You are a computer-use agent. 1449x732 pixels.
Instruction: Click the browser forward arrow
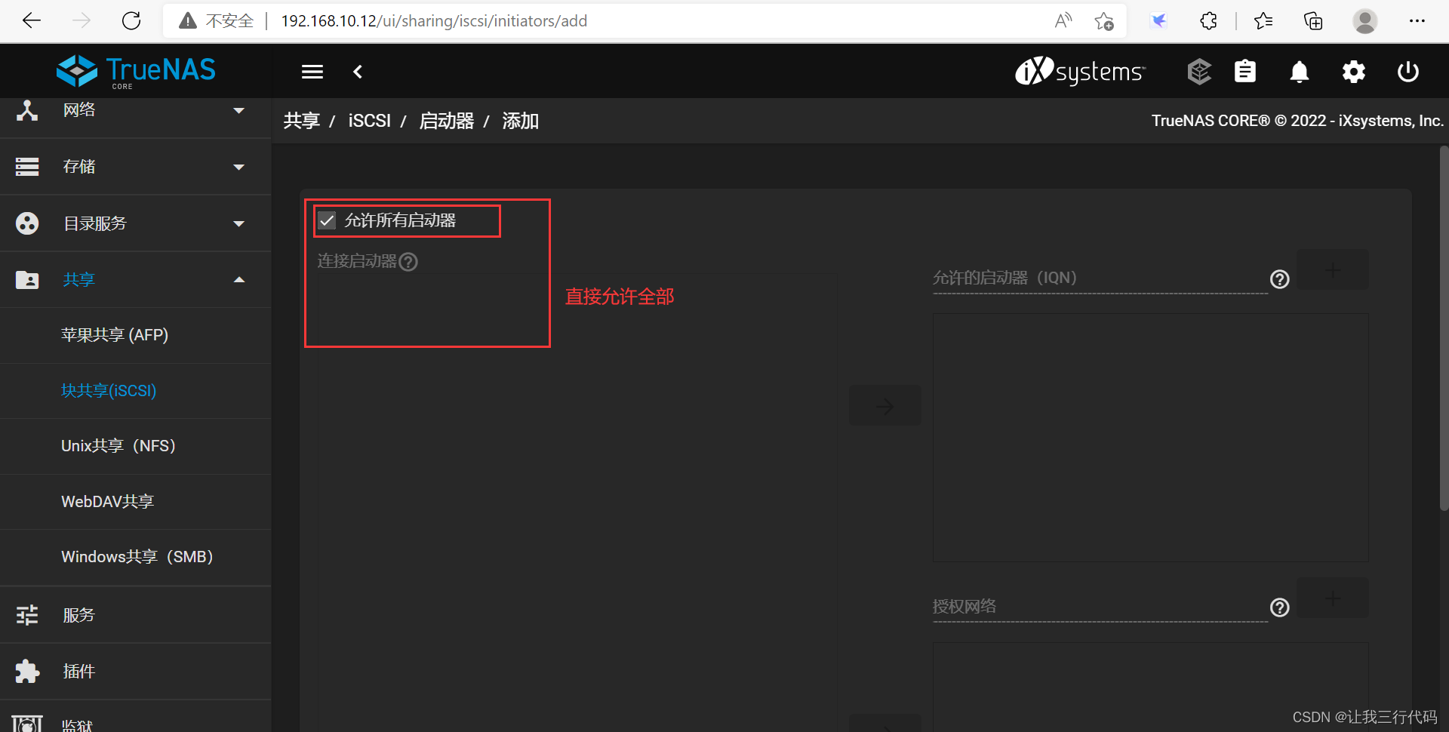[82, 21]
